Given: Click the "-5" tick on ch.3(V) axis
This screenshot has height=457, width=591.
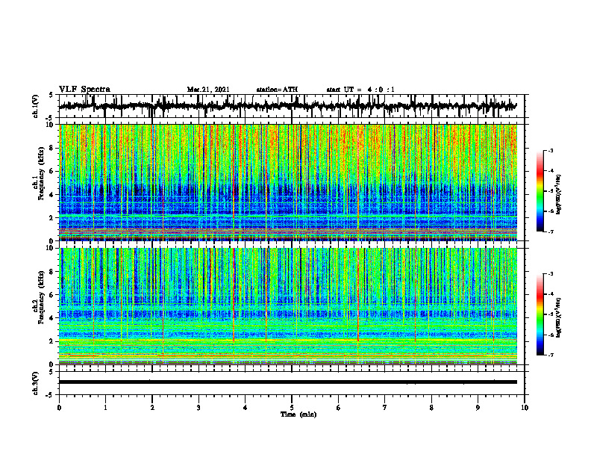Looking at the screenshot, I should click(x=50, y=395).
